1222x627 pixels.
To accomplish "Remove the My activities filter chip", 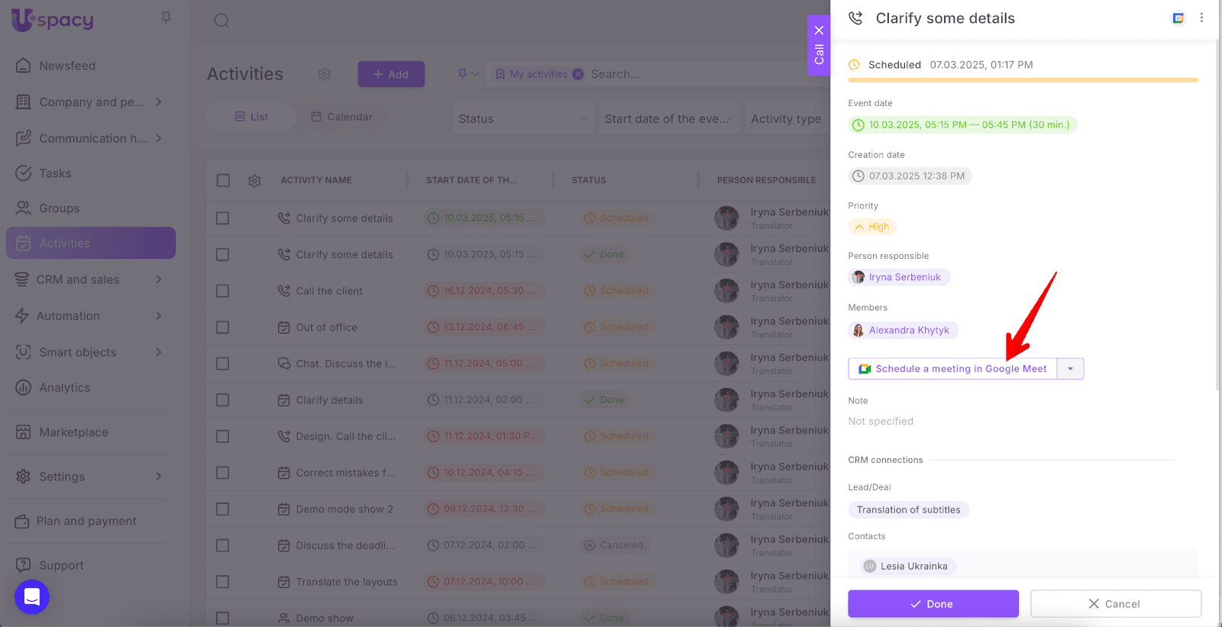I will [578, 74].
